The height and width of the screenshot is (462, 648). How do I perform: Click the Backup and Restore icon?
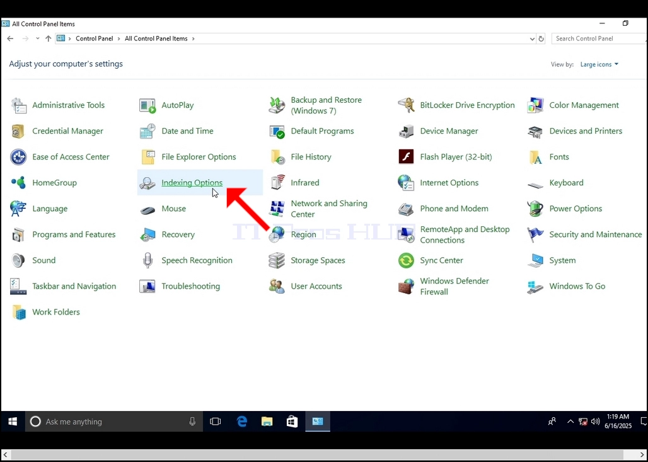click(277, 105)
